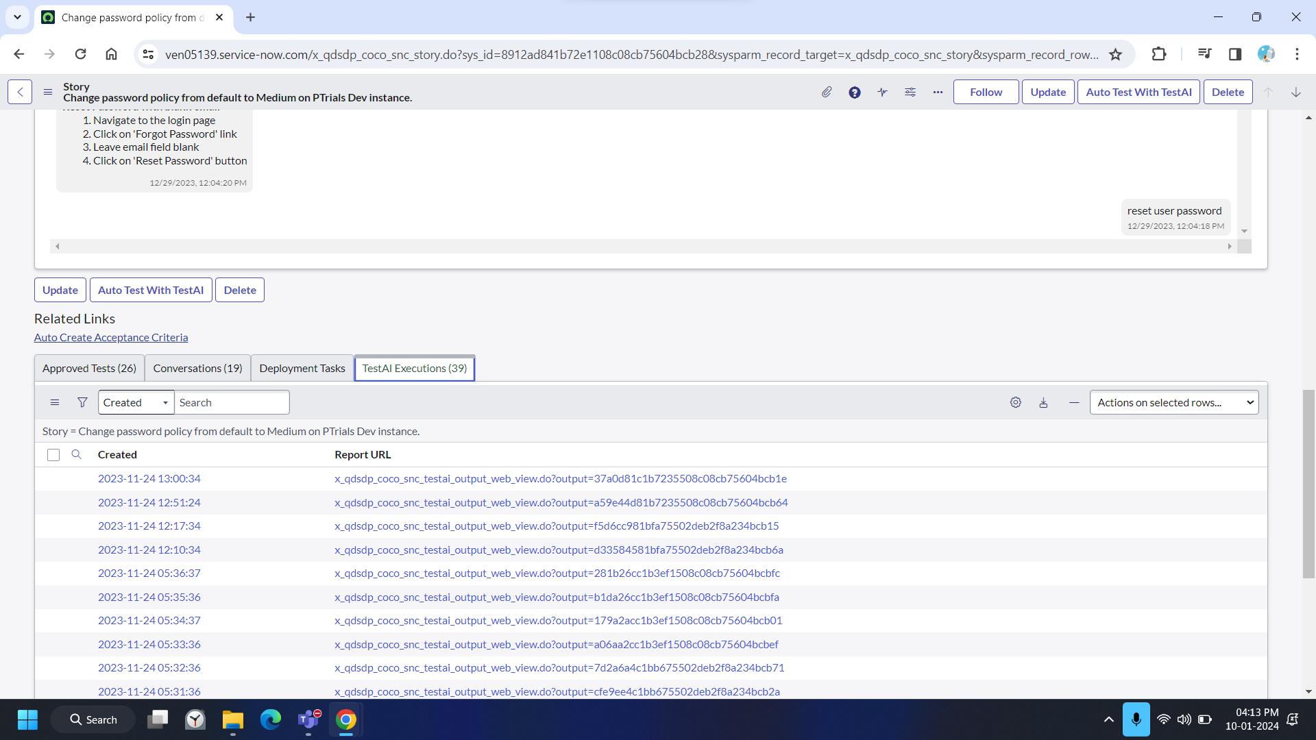
Task: Show hidden system tray icons chevron
Action: click(1108, 719)
